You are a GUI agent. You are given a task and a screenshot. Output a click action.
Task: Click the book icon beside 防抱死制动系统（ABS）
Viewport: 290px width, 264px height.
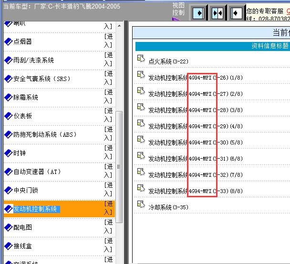[8, 134]
